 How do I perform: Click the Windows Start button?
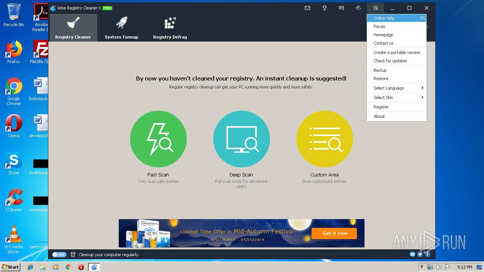pos(10,267)
